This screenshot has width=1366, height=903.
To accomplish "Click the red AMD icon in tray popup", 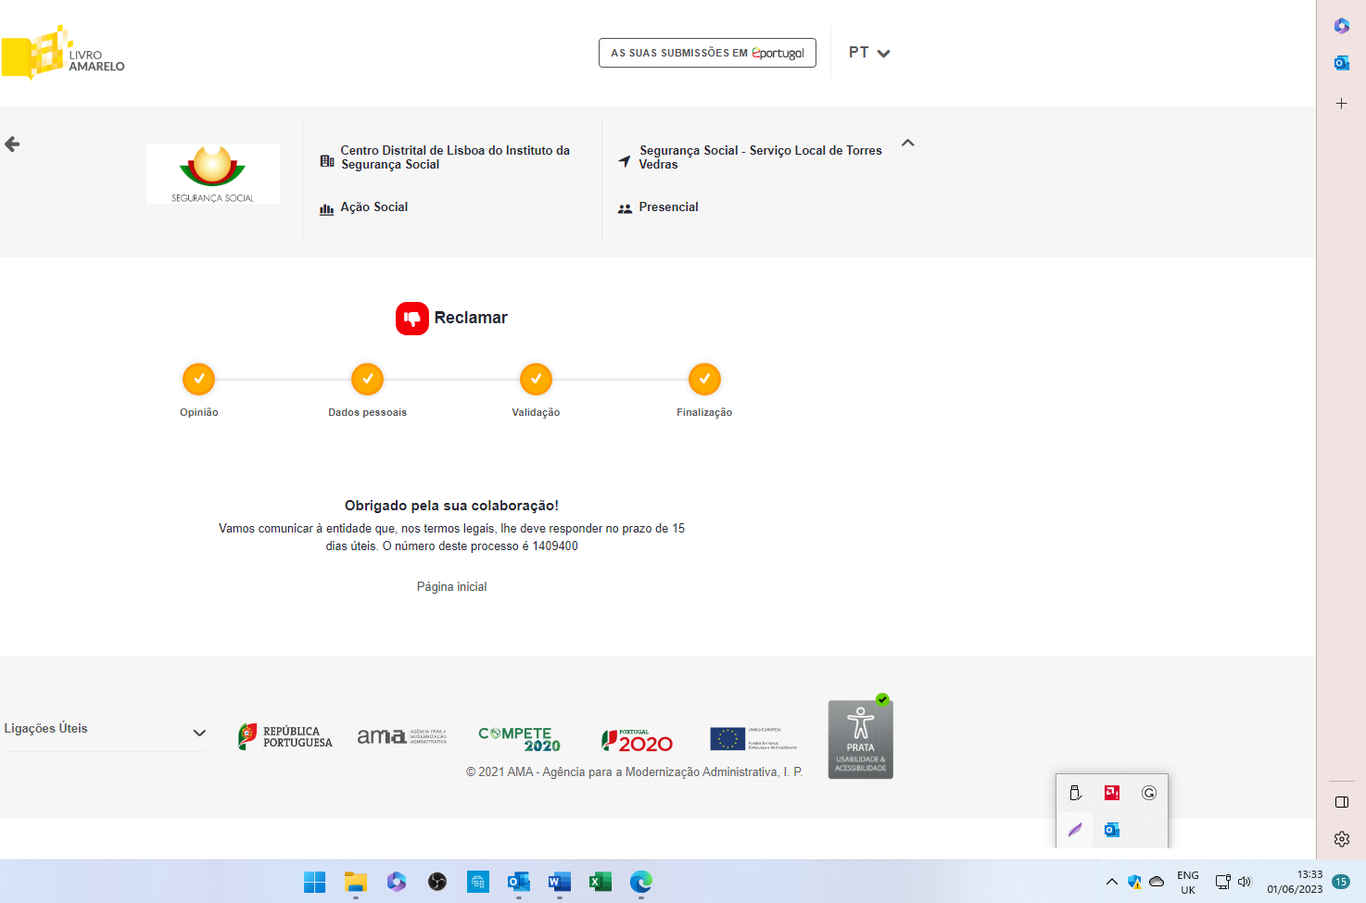I will point(1112,793).
